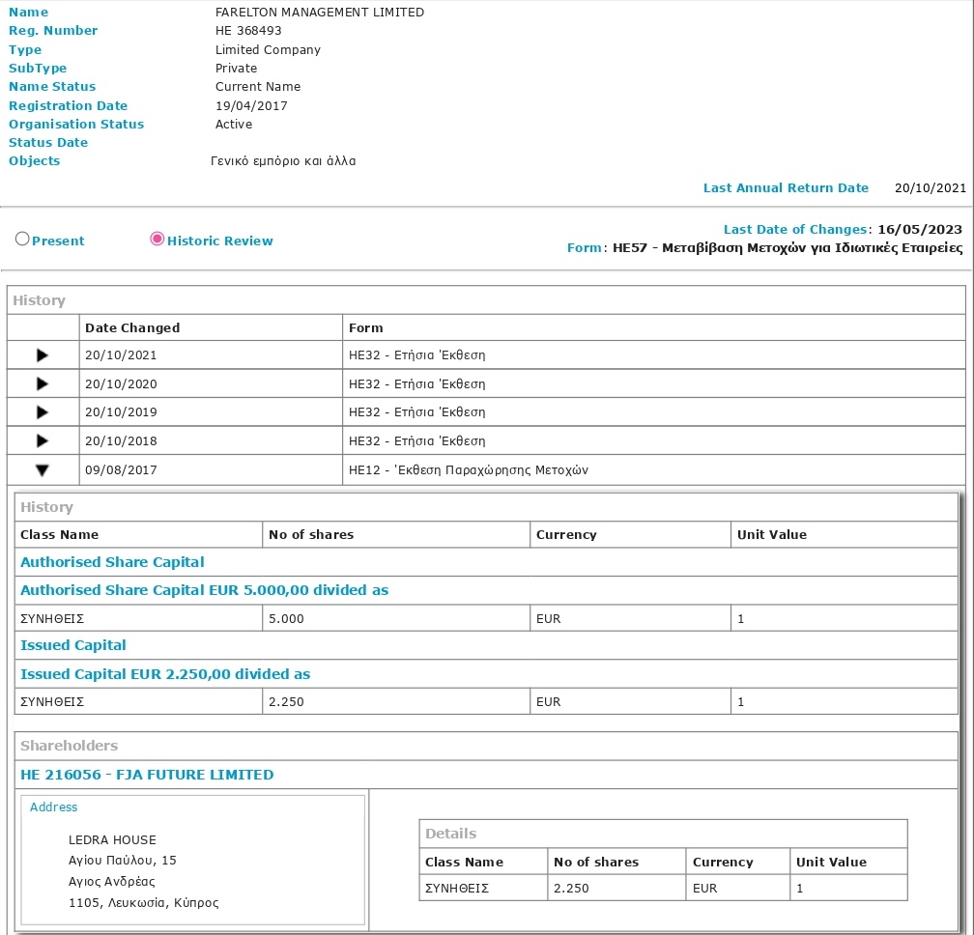This screenshot has width=974, height=935.
Task: Click Authorised Share Capital EUR 5.000,00 divided as
Action: [x=205, y=590]
